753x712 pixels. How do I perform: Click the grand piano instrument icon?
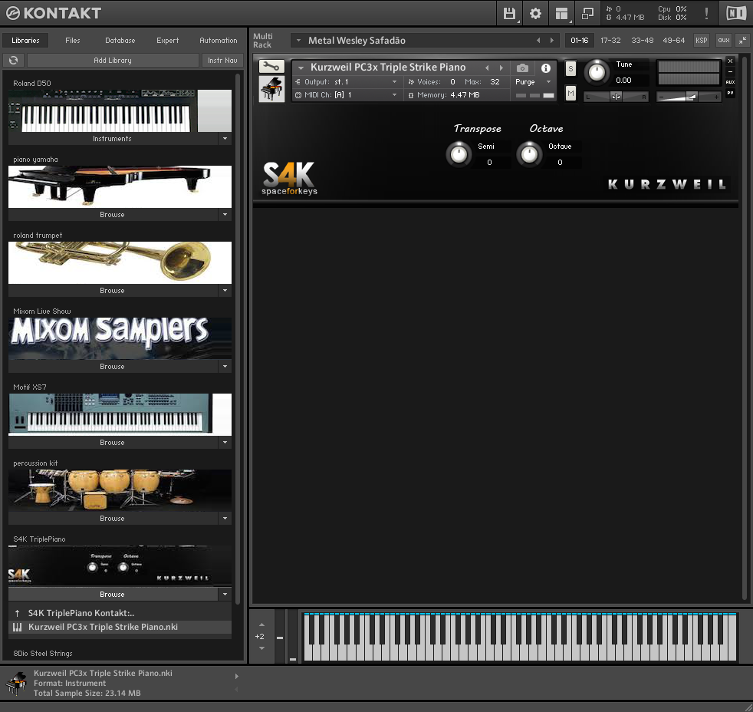coord(271,89)
